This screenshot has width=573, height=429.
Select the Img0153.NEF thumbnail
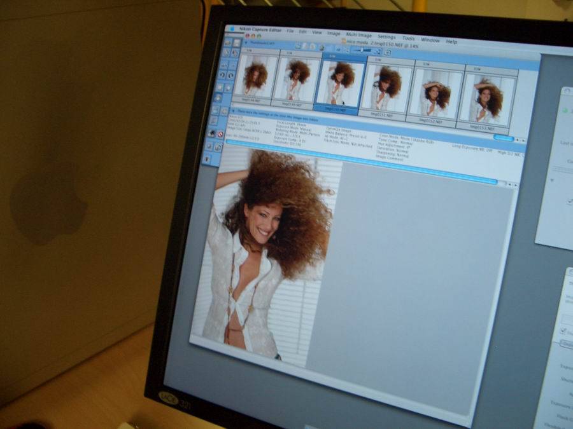coord(488,99)
